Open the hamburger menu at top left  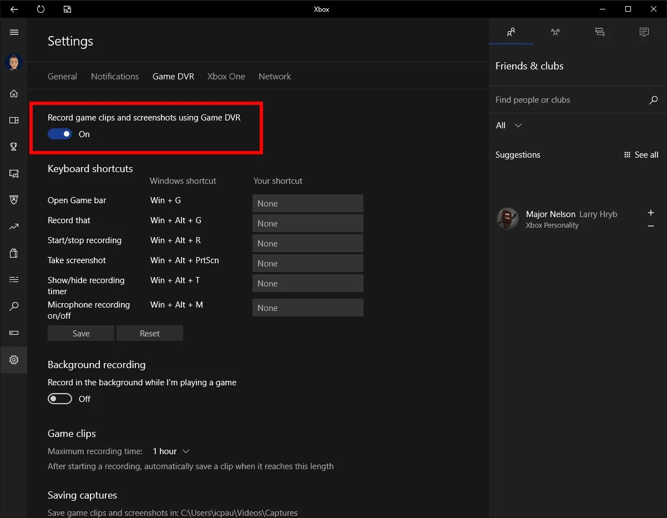(x=13, y=32)
